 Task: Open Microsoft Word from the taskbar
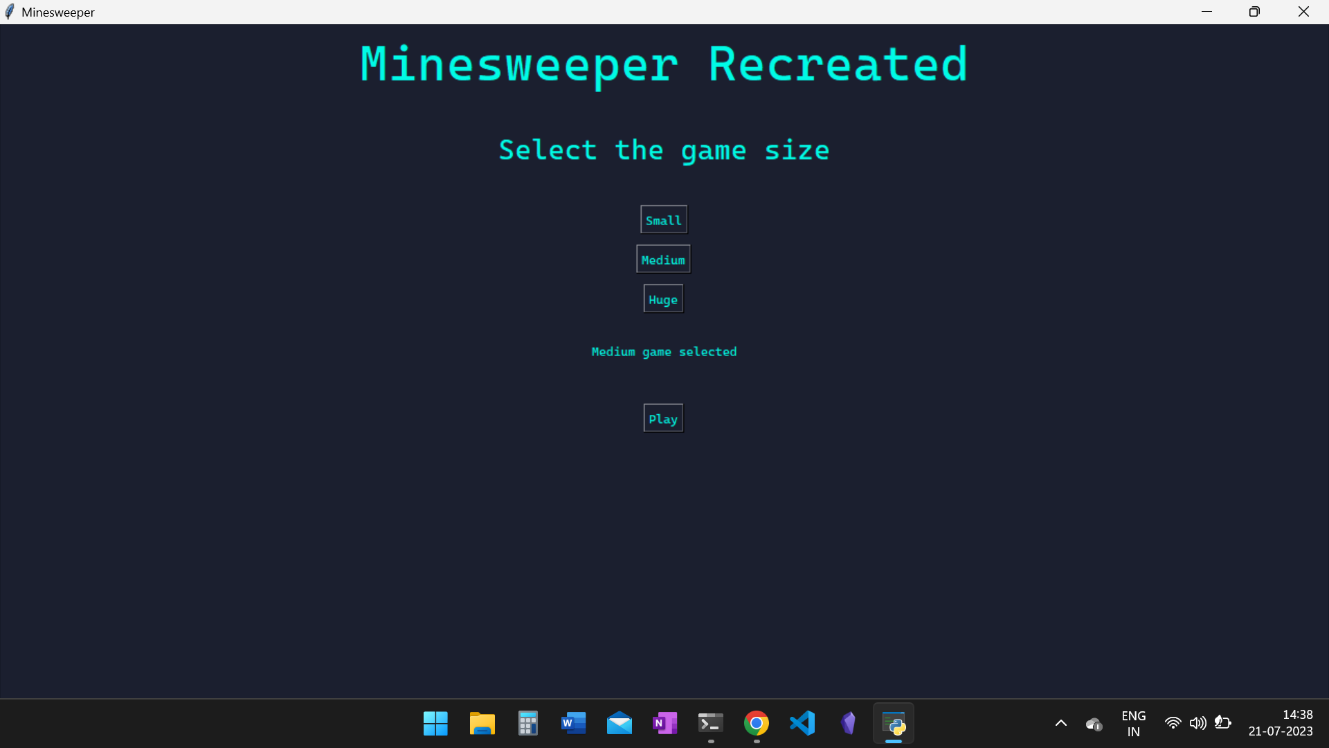573,722
